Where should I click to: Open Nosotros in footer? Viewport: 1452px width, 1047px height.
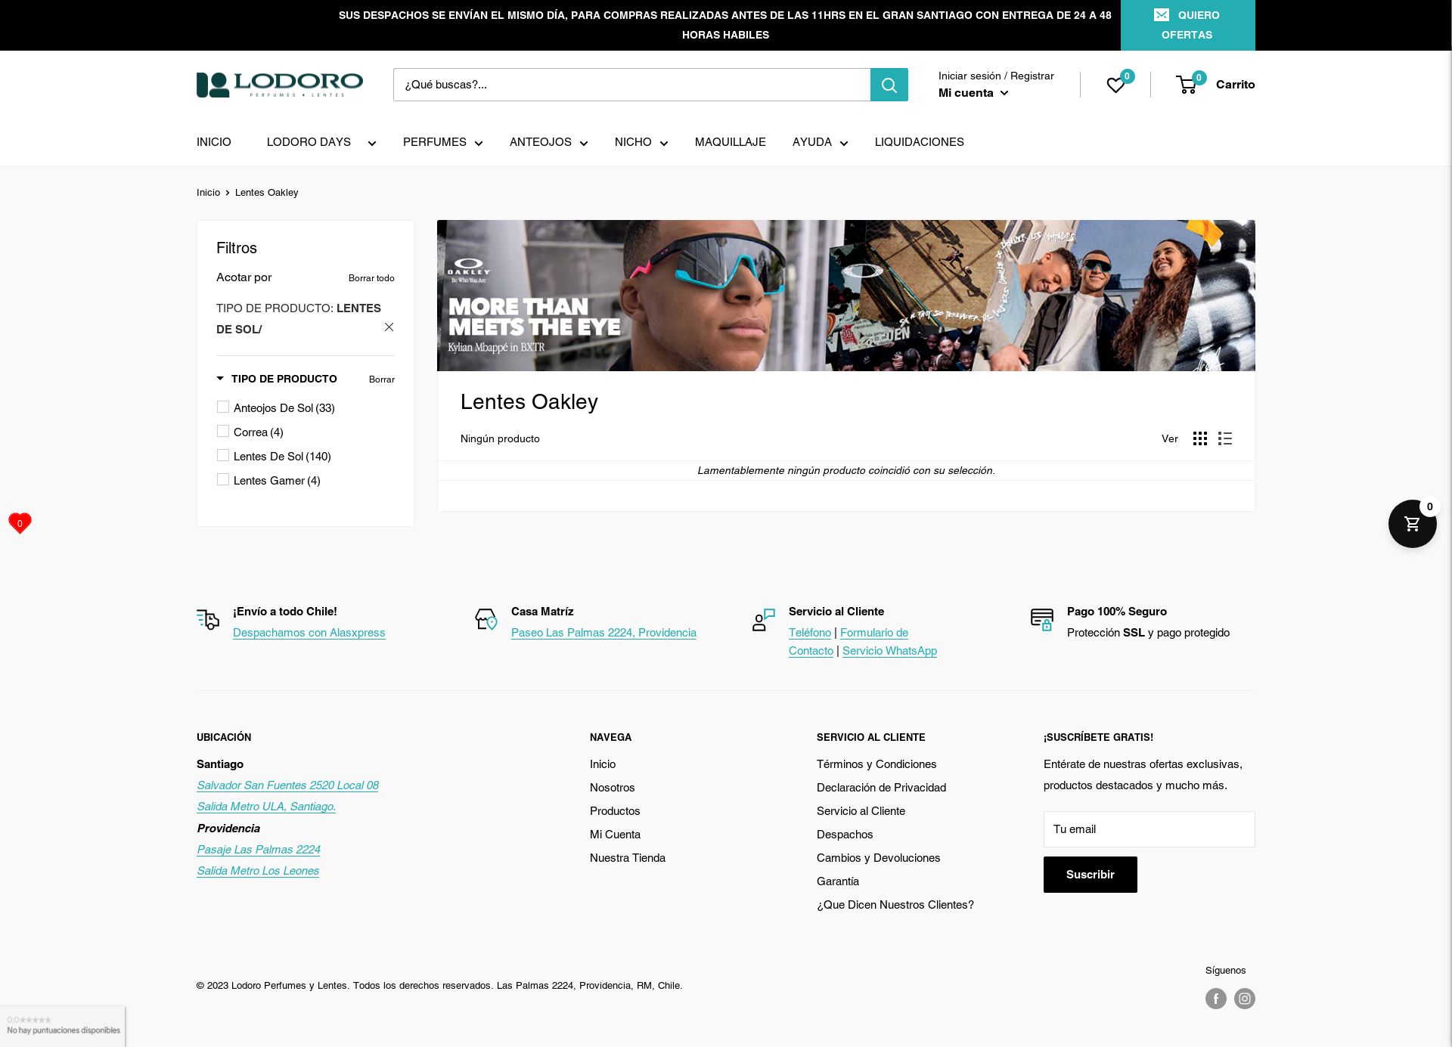click(x=613, y=788)
